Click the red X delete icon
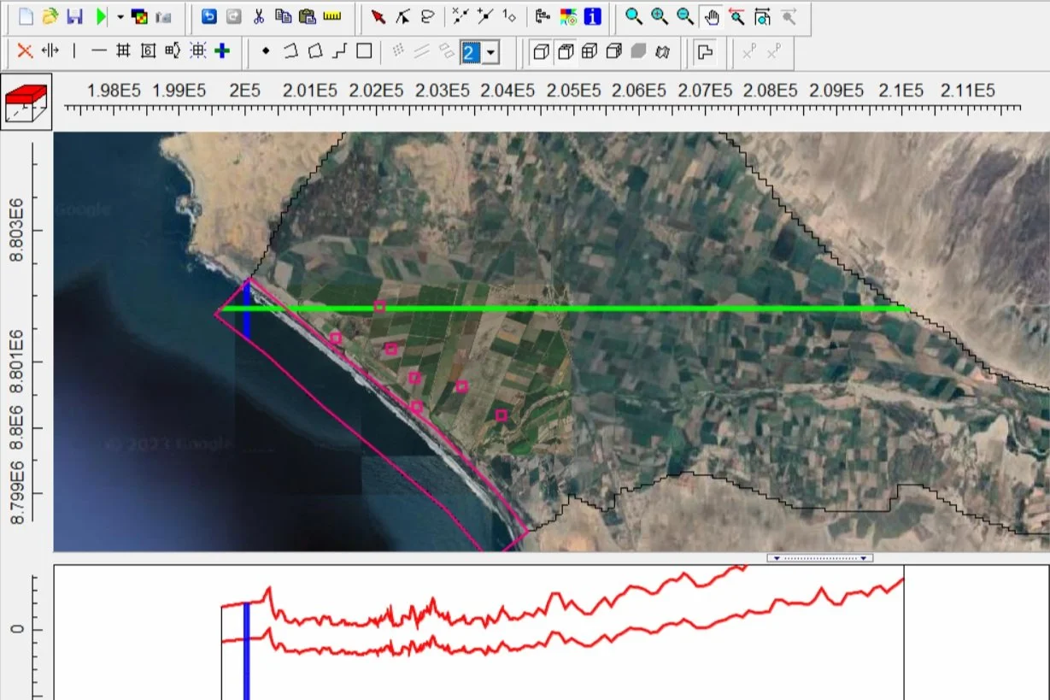This screenshot has height=700, width=1050. [24, 52]
